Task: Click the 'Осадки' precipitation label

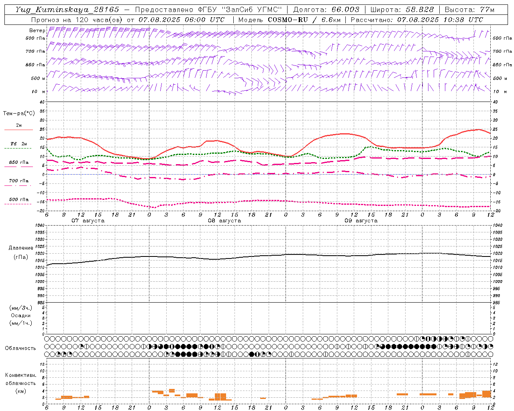Action: click(21, 315)
